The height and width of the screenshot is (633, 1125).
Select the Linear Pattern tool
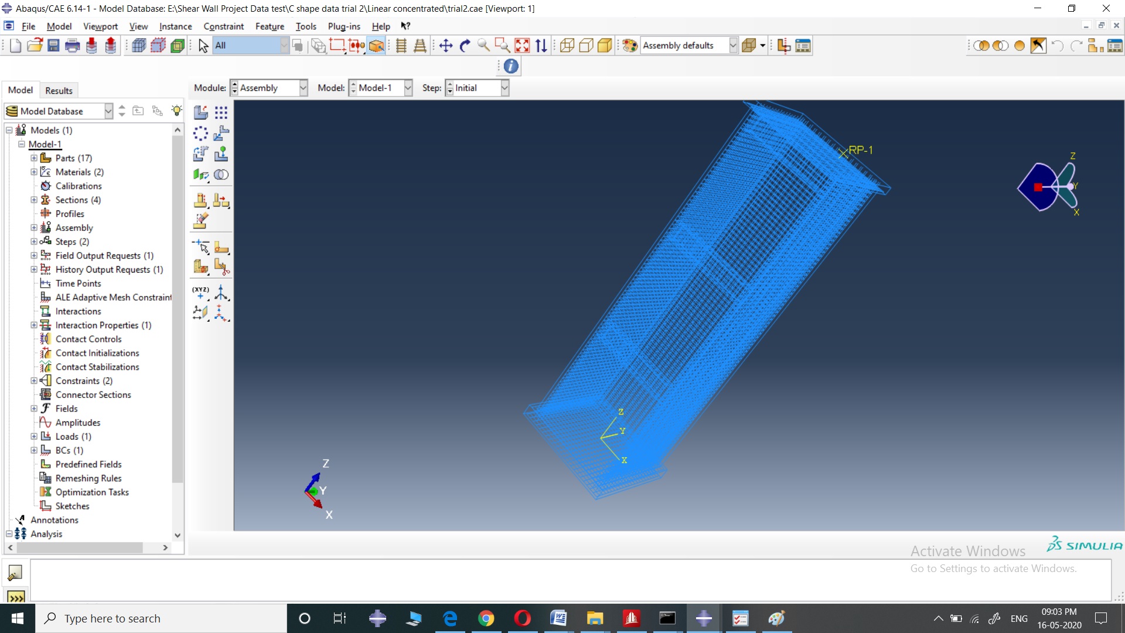pos(221,112)
